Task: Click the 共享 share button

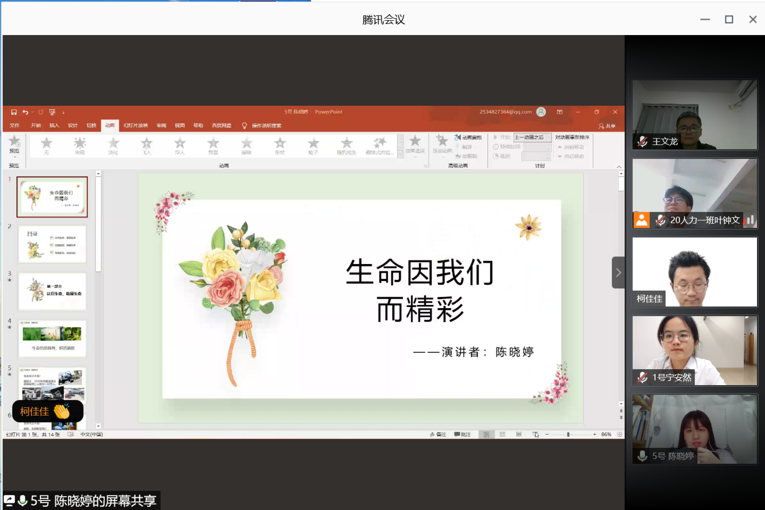Action: (607, 126)
